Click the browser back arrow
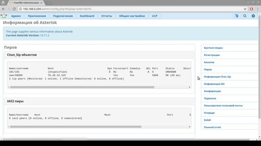261x146 pixels. 4,9
